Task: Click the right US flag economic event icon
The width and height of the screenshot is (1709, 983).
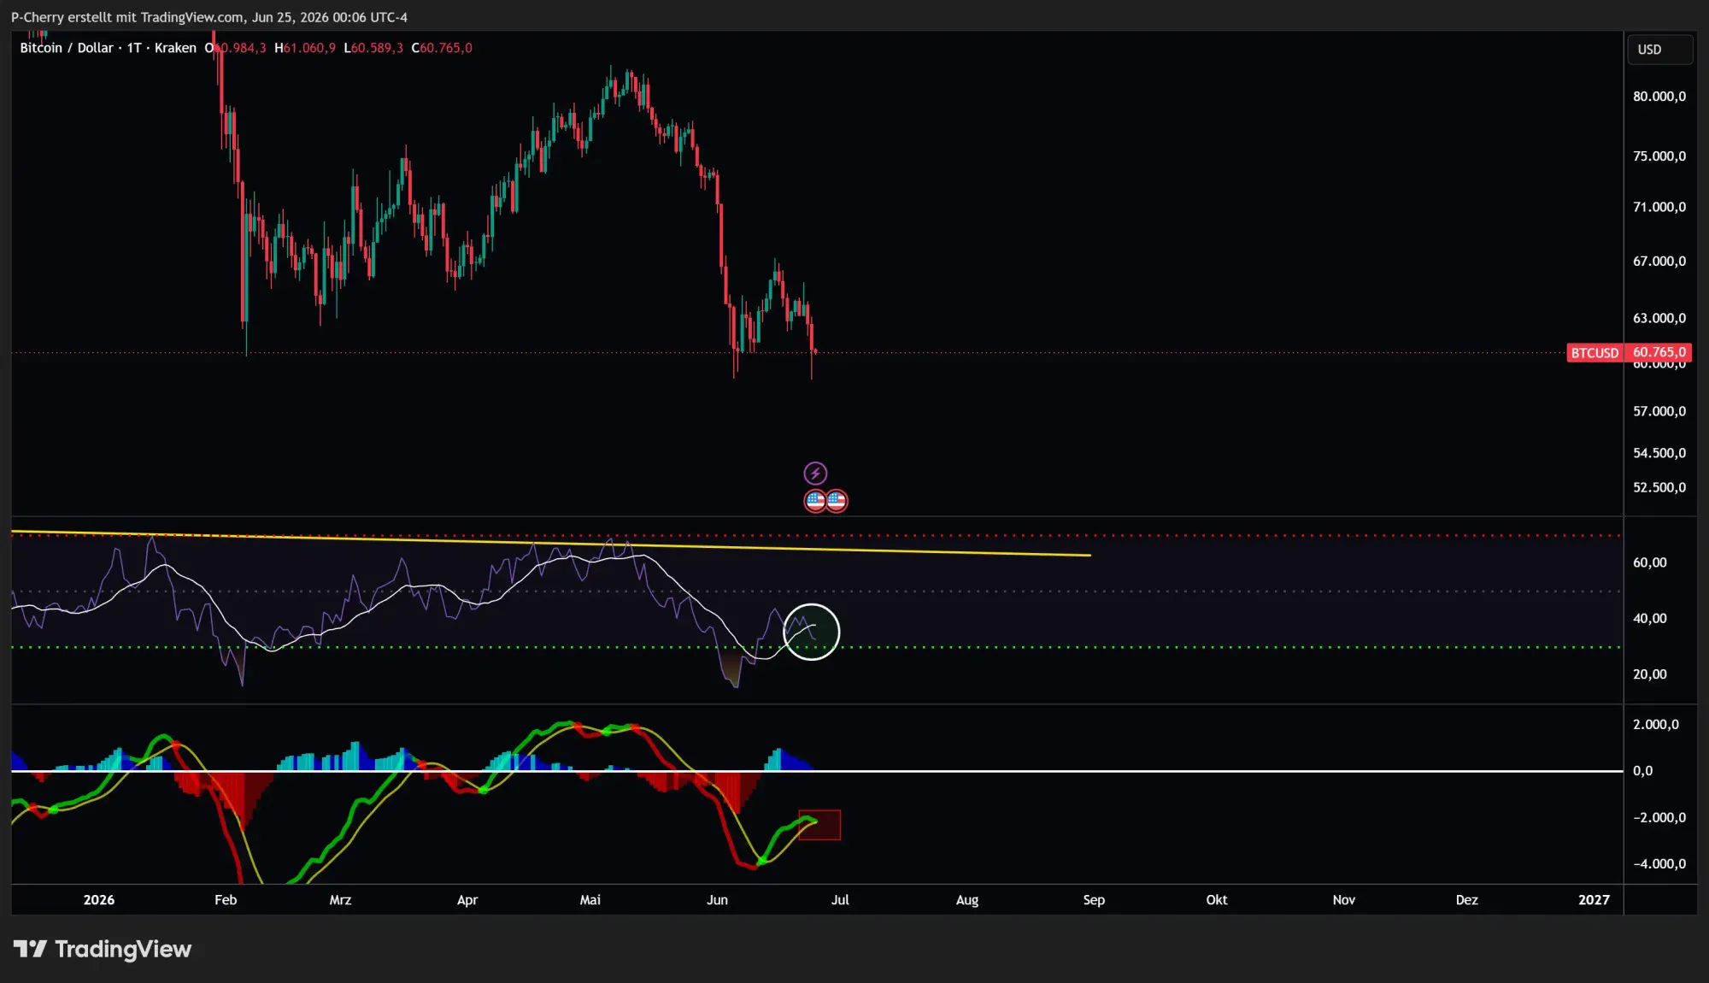Action: (x=837, y=501)
